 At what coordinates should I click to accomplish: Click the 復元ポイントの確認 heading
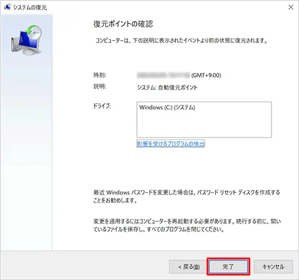123,24
